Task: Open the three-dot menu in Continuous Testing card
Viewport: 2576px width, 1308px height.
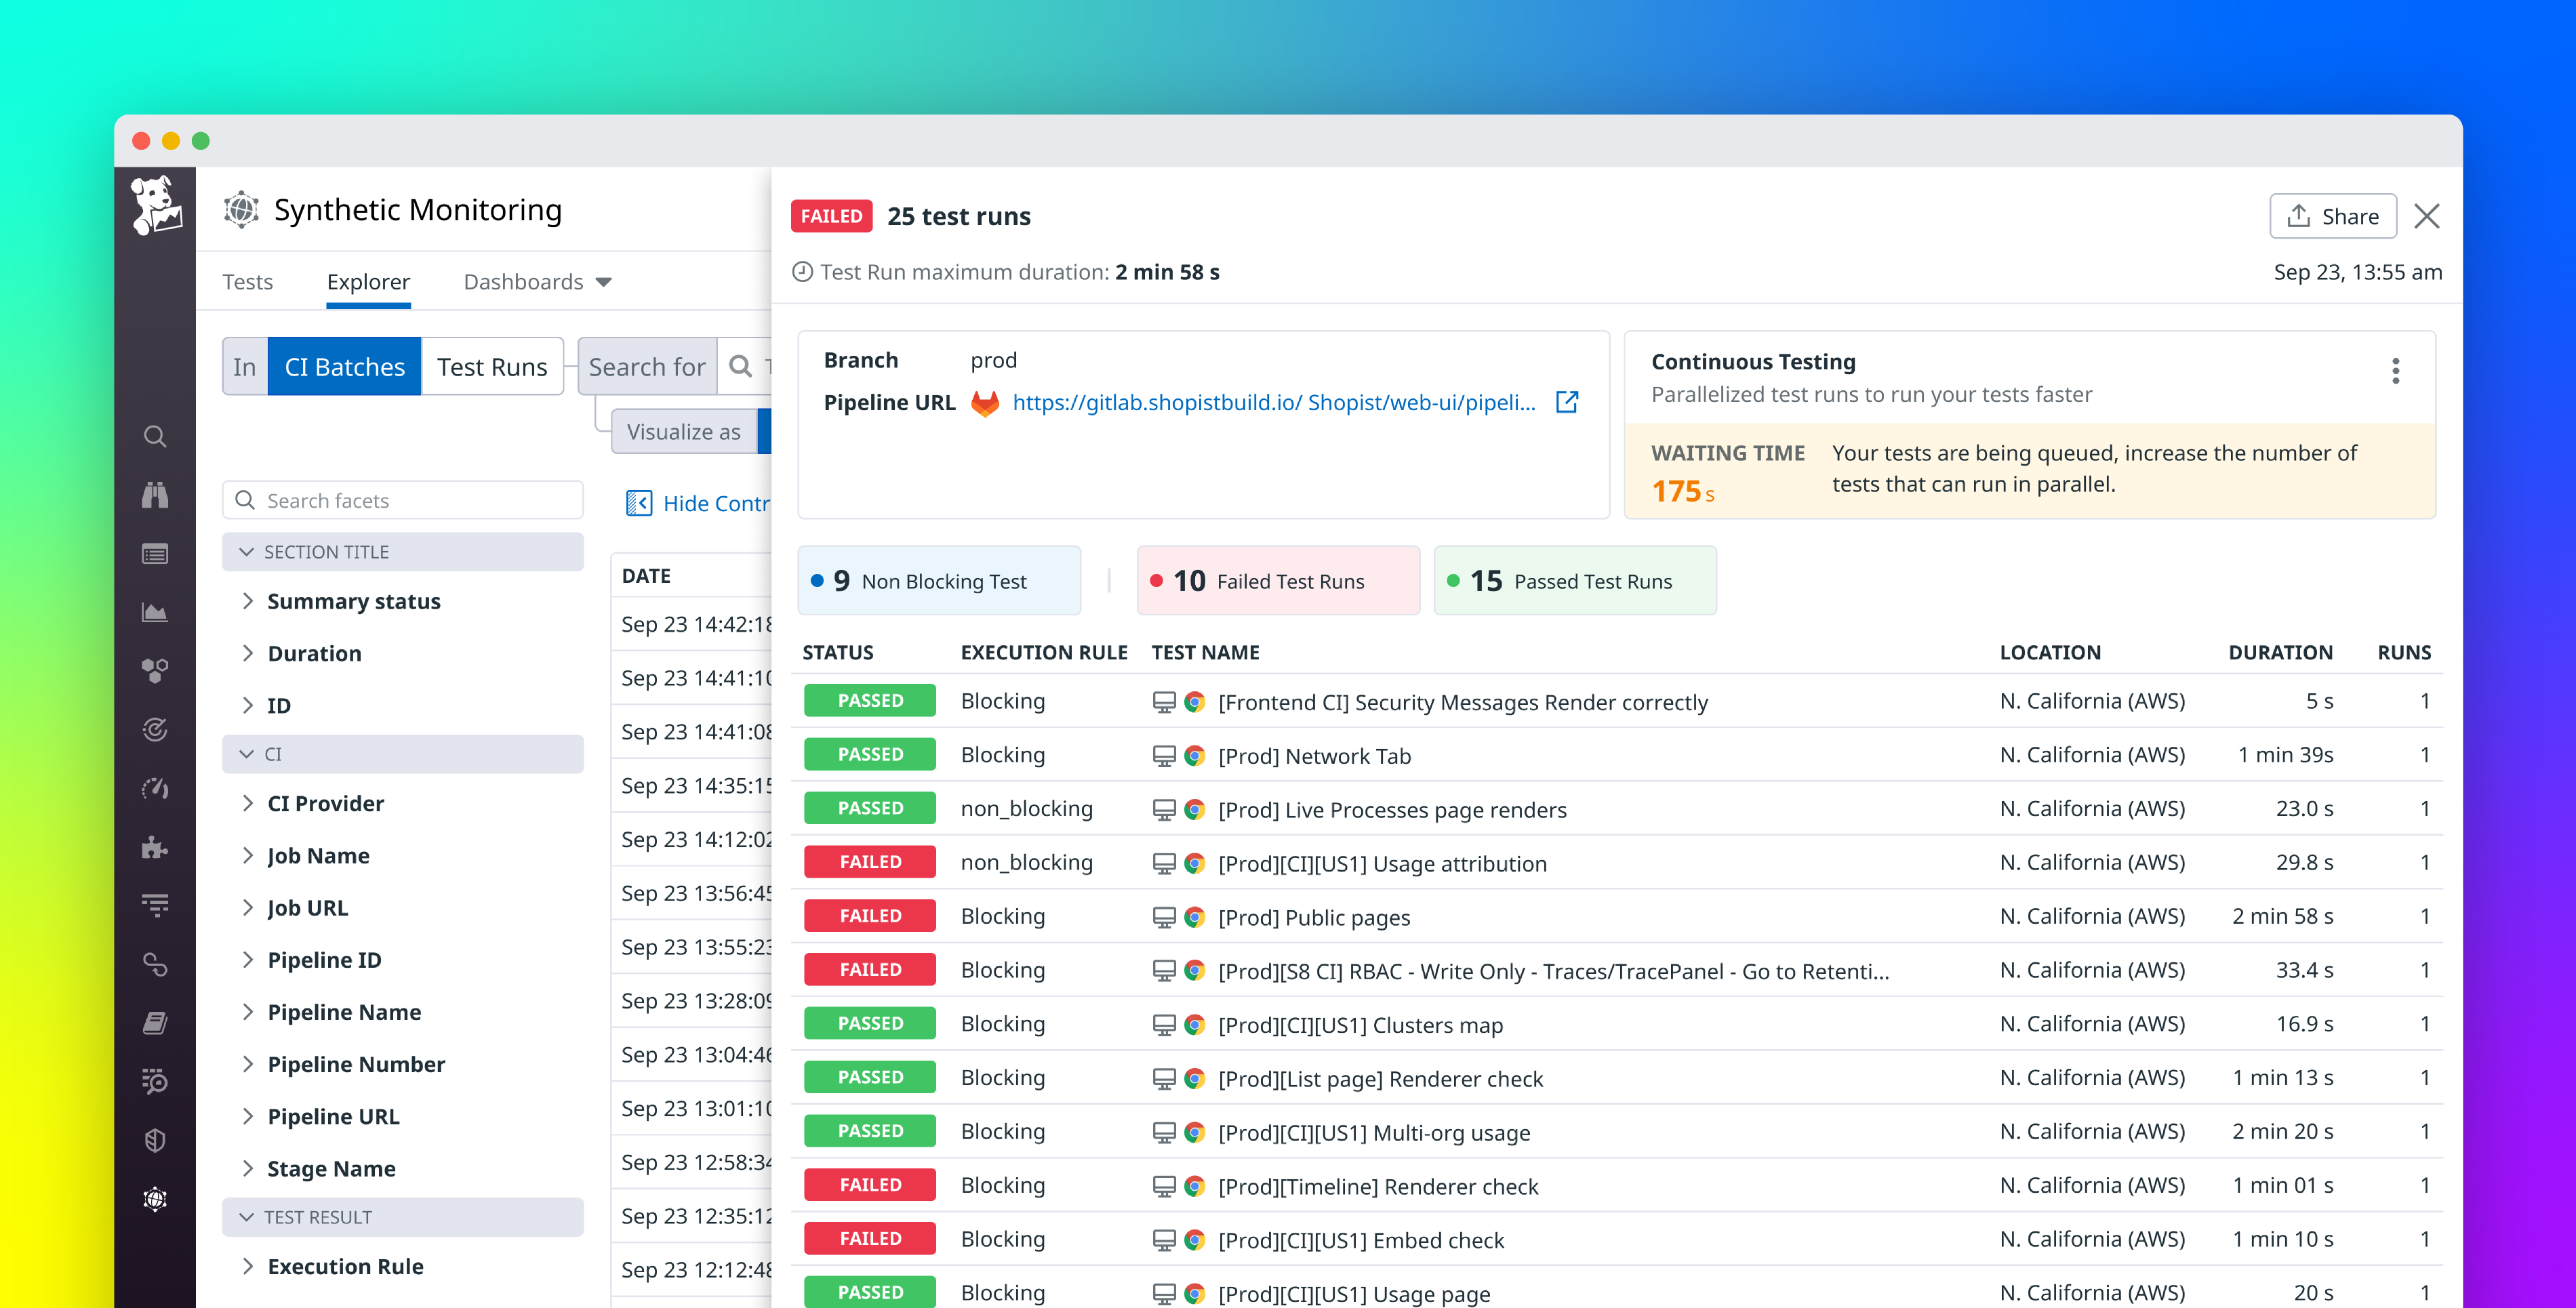Action: 2396,371
